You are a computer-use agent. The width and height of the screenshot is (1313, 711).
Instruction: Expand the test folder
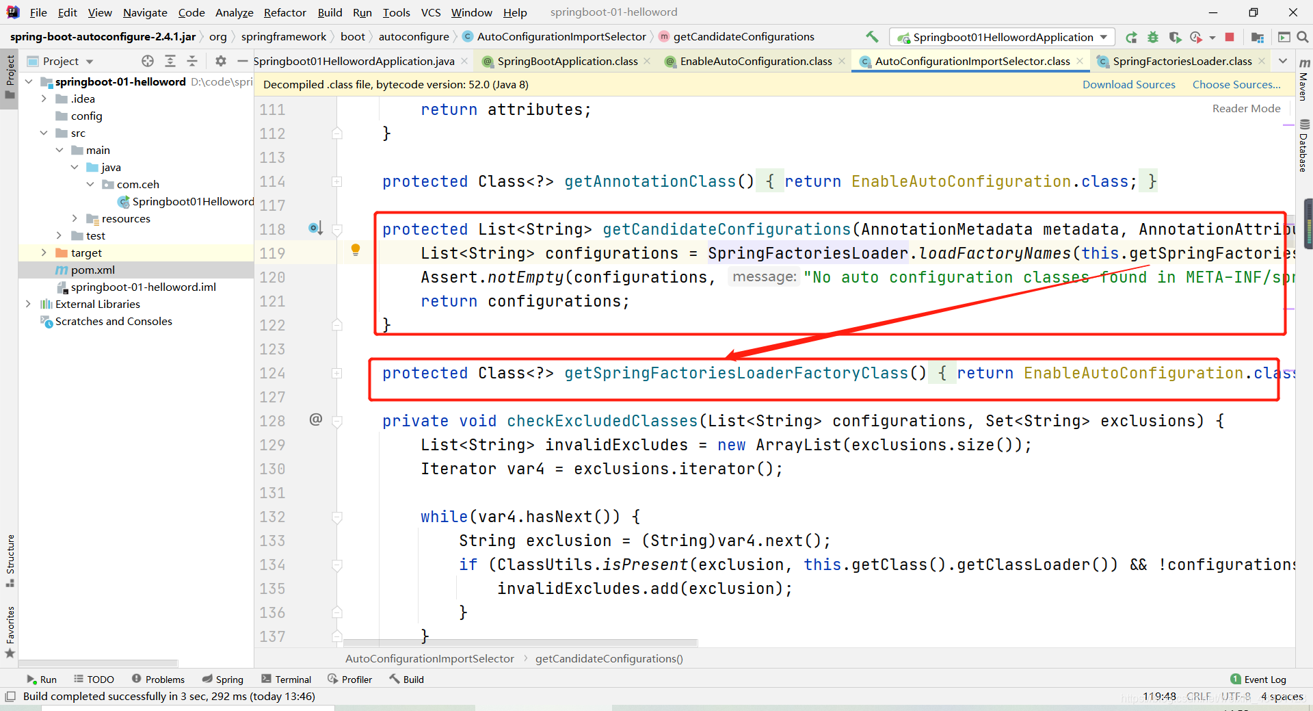(59, 235)
